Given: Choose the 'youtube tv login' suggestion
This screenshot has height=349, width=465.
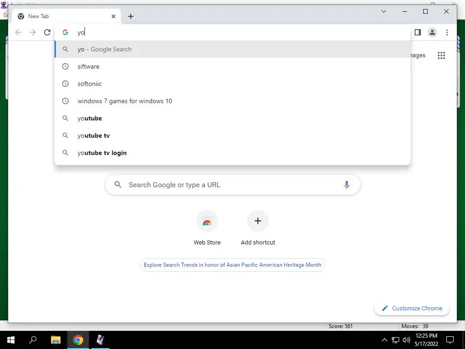Looking at the screenshot, I should [233, 153].
